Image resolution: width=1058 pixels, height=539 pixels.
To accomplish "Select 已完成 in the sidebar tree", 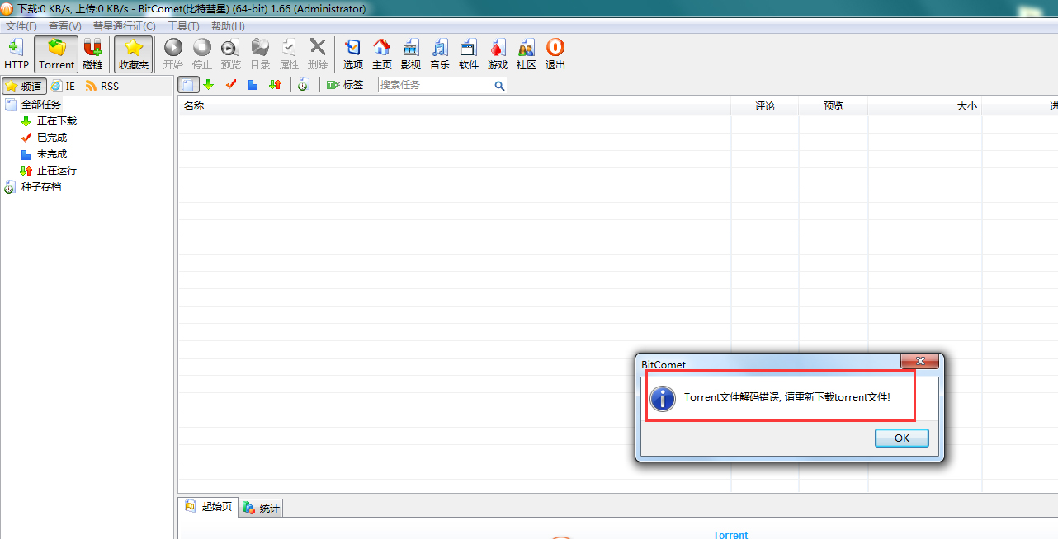I will [52, 138].
